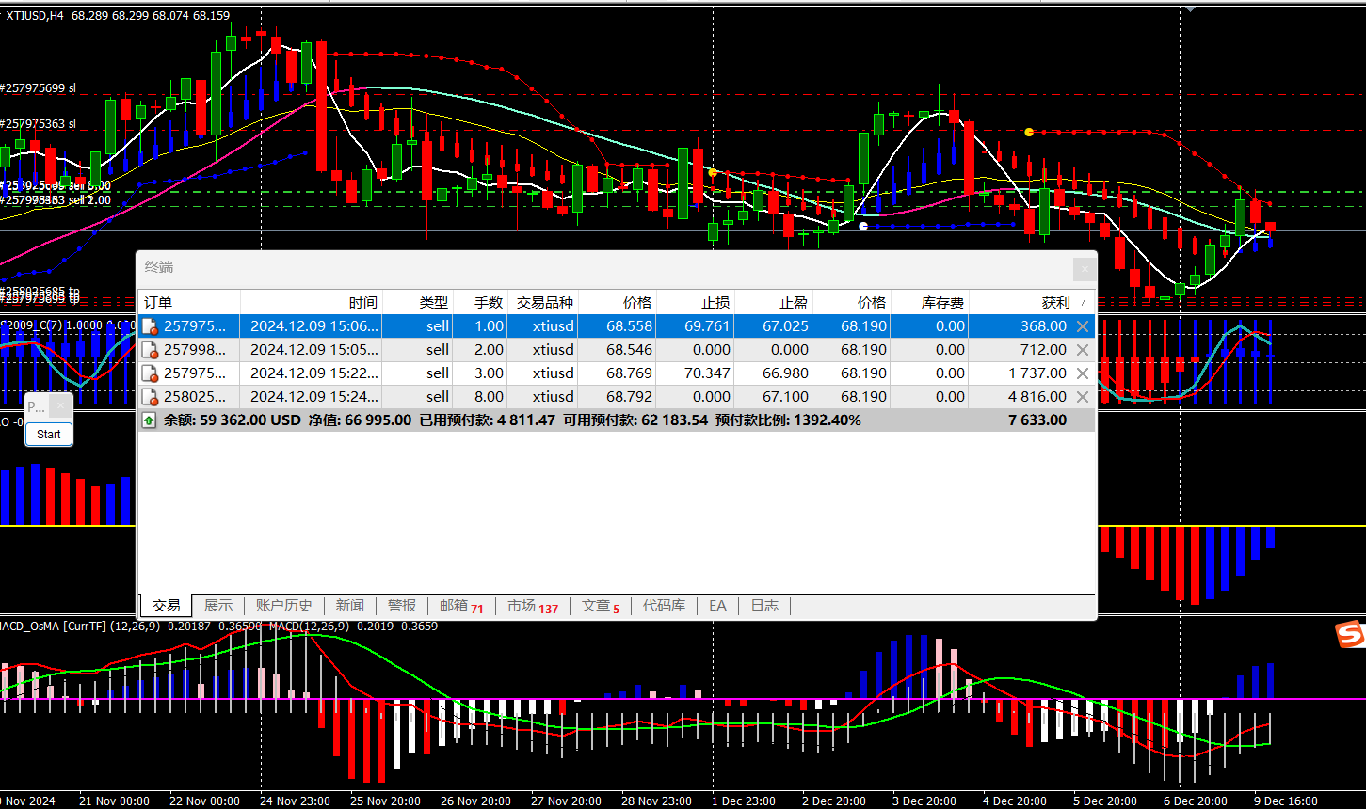
Task: Close the order with 368.00 profit
Action: click(x=1083, y=326)
